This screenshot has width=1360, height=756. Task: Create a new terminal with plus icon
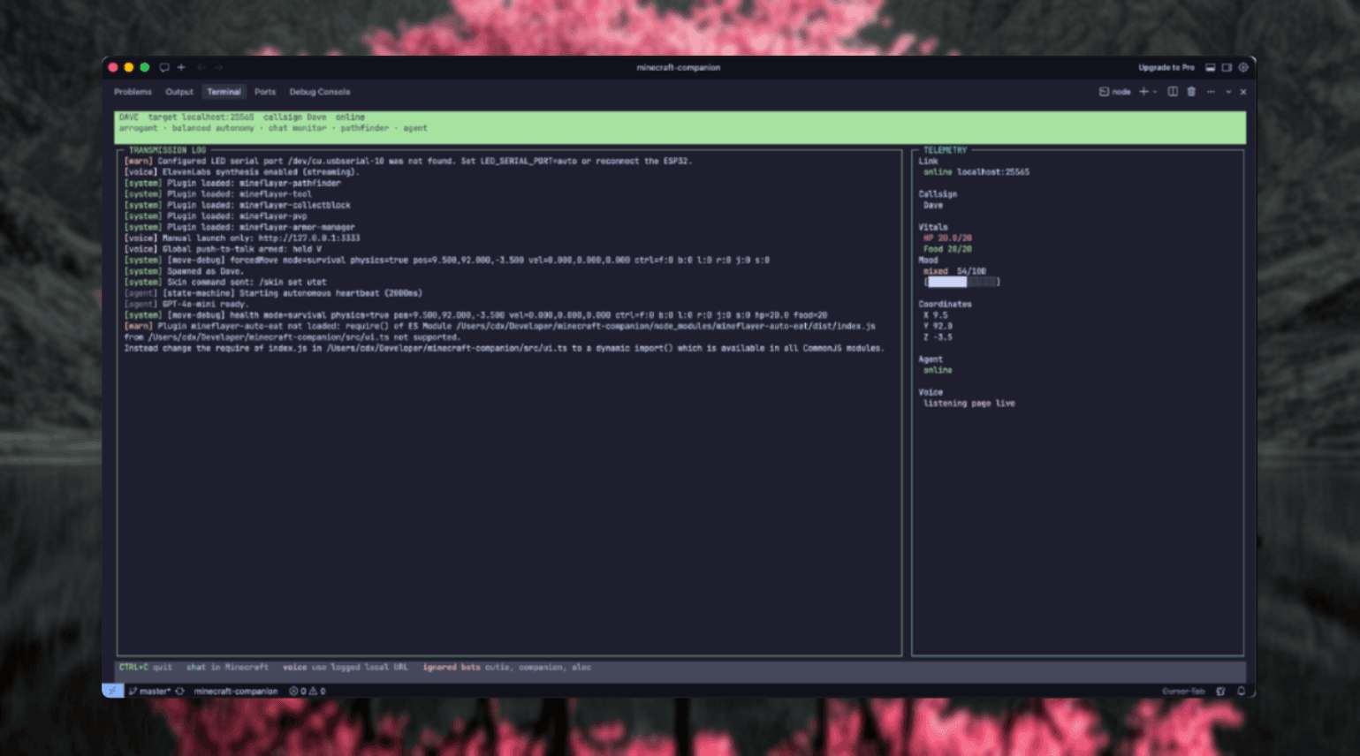[1143, 92]
